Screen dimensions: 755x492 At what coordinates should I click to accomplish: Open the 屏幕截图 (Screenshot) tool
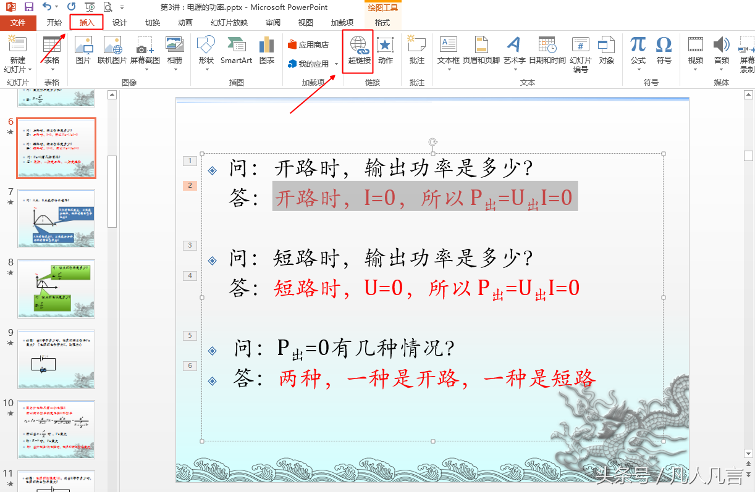click(145, 52)
